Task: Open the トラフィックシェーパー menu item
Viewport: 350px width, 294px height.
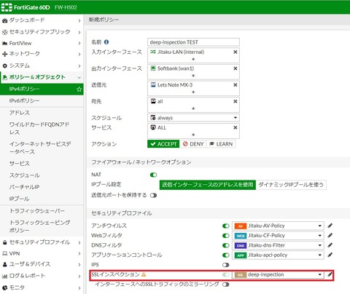Action: pos(42,211)
